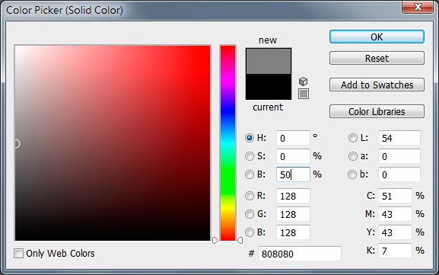Screen dimensions: 439x275
Task: Click OK to confirm the color
Action: point(377,37)
